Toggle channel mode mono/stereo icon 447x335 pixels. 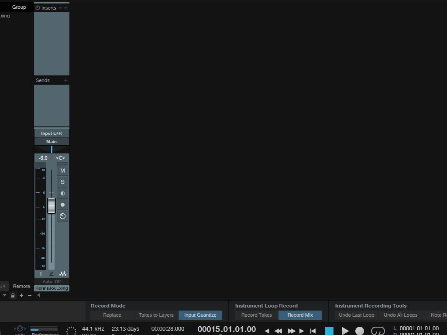63,193
